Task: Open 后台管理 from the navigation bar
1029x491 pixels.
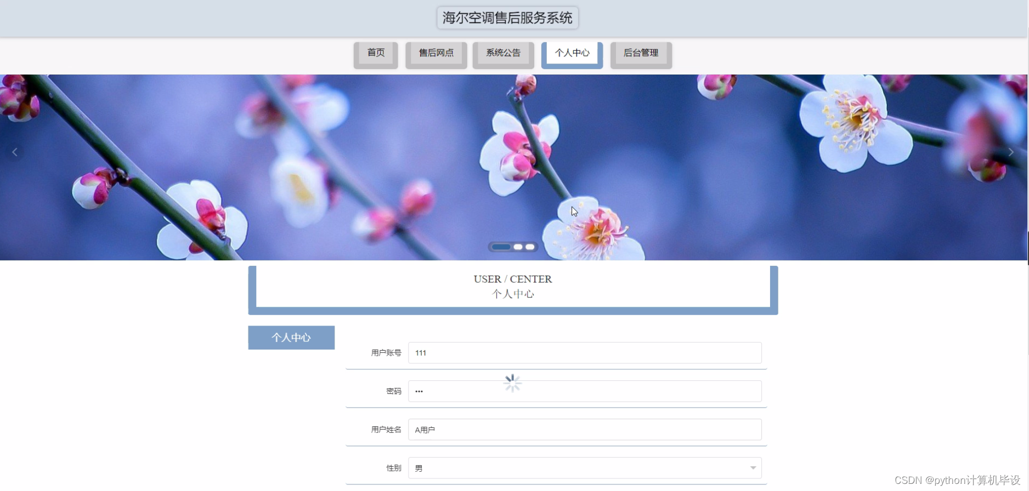Action: [x=641, y=55]
